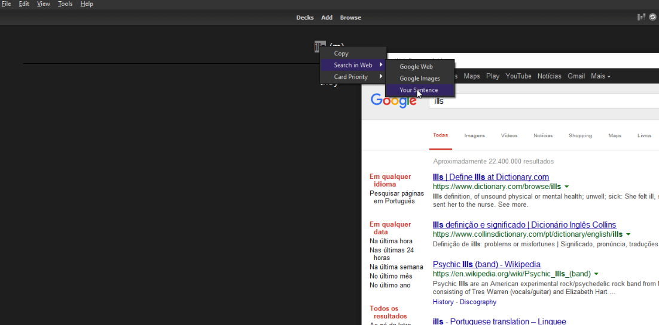The image size is (659, 325).
Task: Open the Anki statistics icon
Action: click(641, 17)
